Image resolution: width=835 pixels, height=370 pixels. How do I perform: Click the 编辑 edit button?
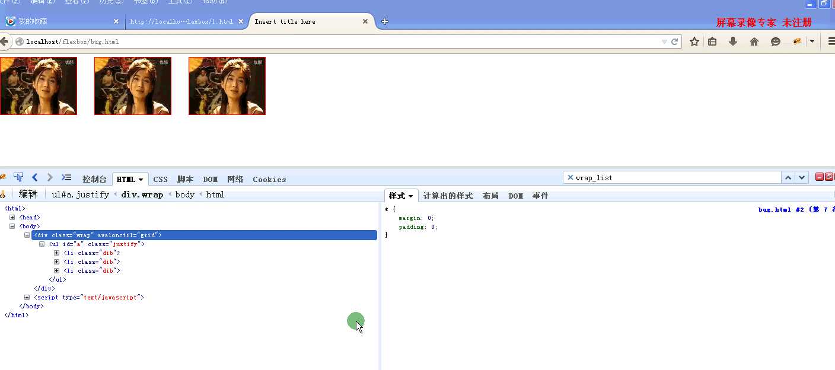coord(28,194)
